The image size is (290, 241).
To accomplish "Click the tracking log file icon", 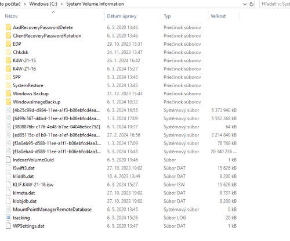I will tap(8, 218).
